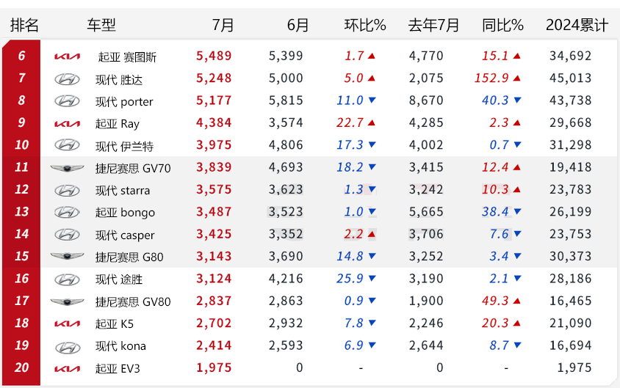
Task: Select the July sales value 5,489
Action: point(214,56)
